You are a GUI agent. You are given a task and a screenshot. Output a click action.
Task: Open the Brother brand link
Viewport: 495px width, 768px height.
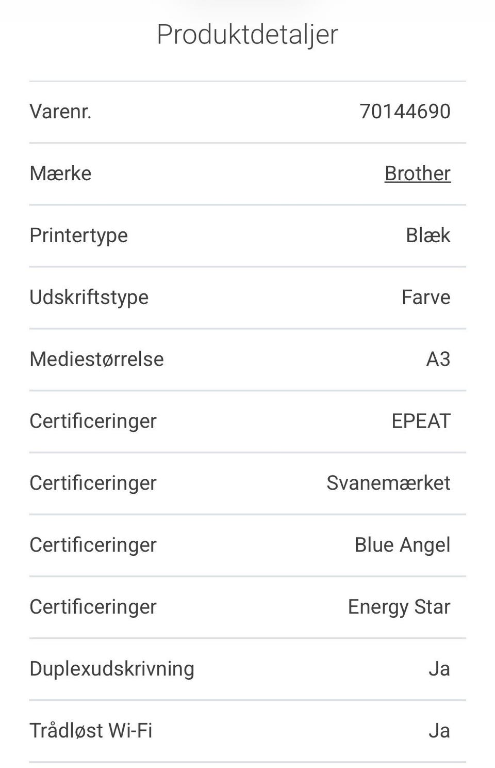(x=417, y=174)
